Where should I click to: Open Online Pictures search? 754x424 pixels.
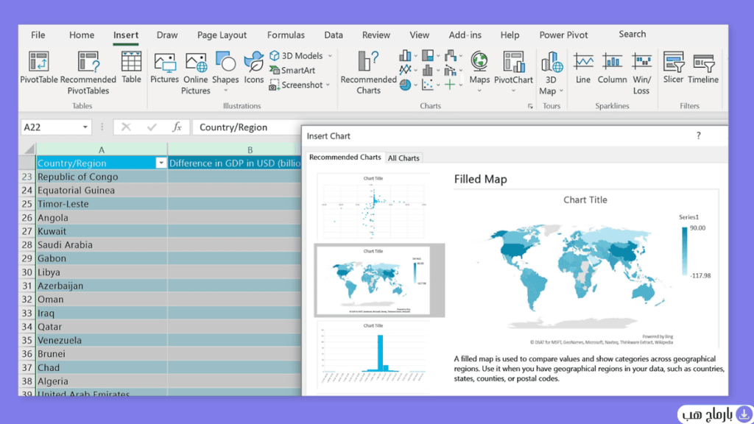point(196,73)
